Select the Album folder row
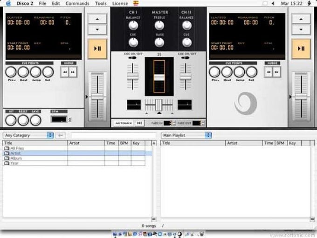This screenshot has width=317, height=238. (x=74, y=158)
